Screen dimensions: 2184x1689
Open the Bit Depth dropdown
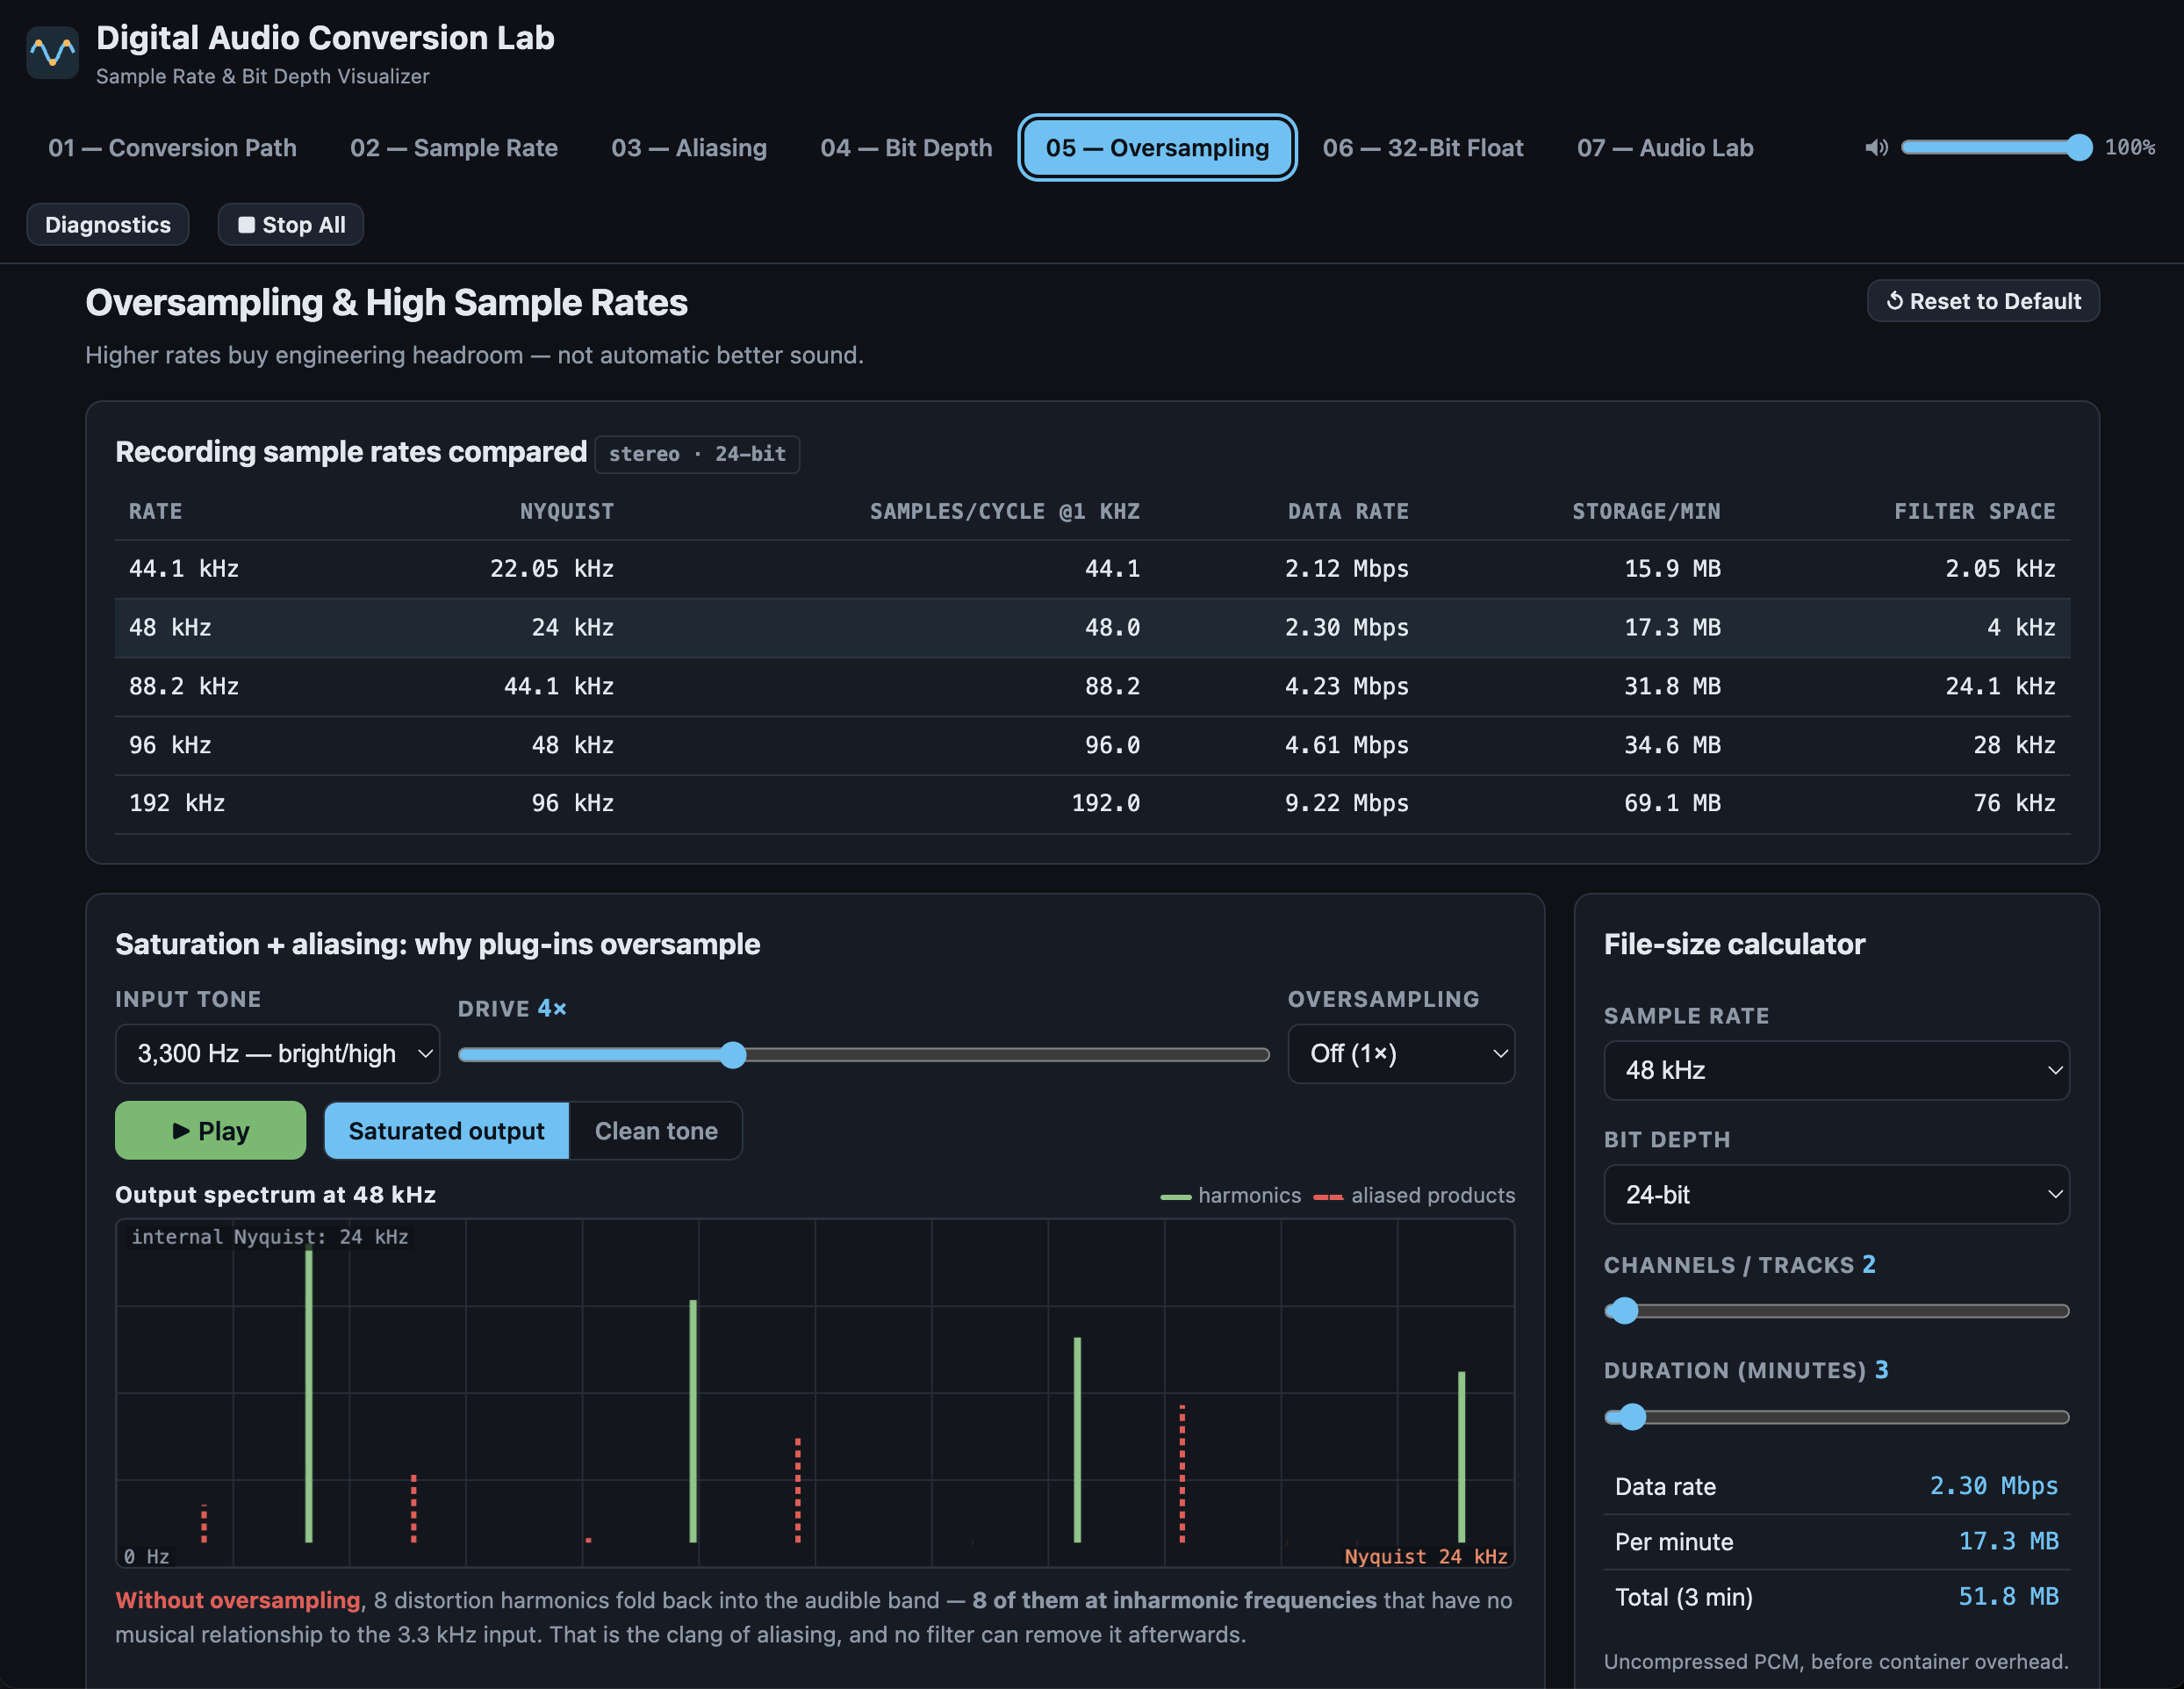(x=1836, y=1194)
